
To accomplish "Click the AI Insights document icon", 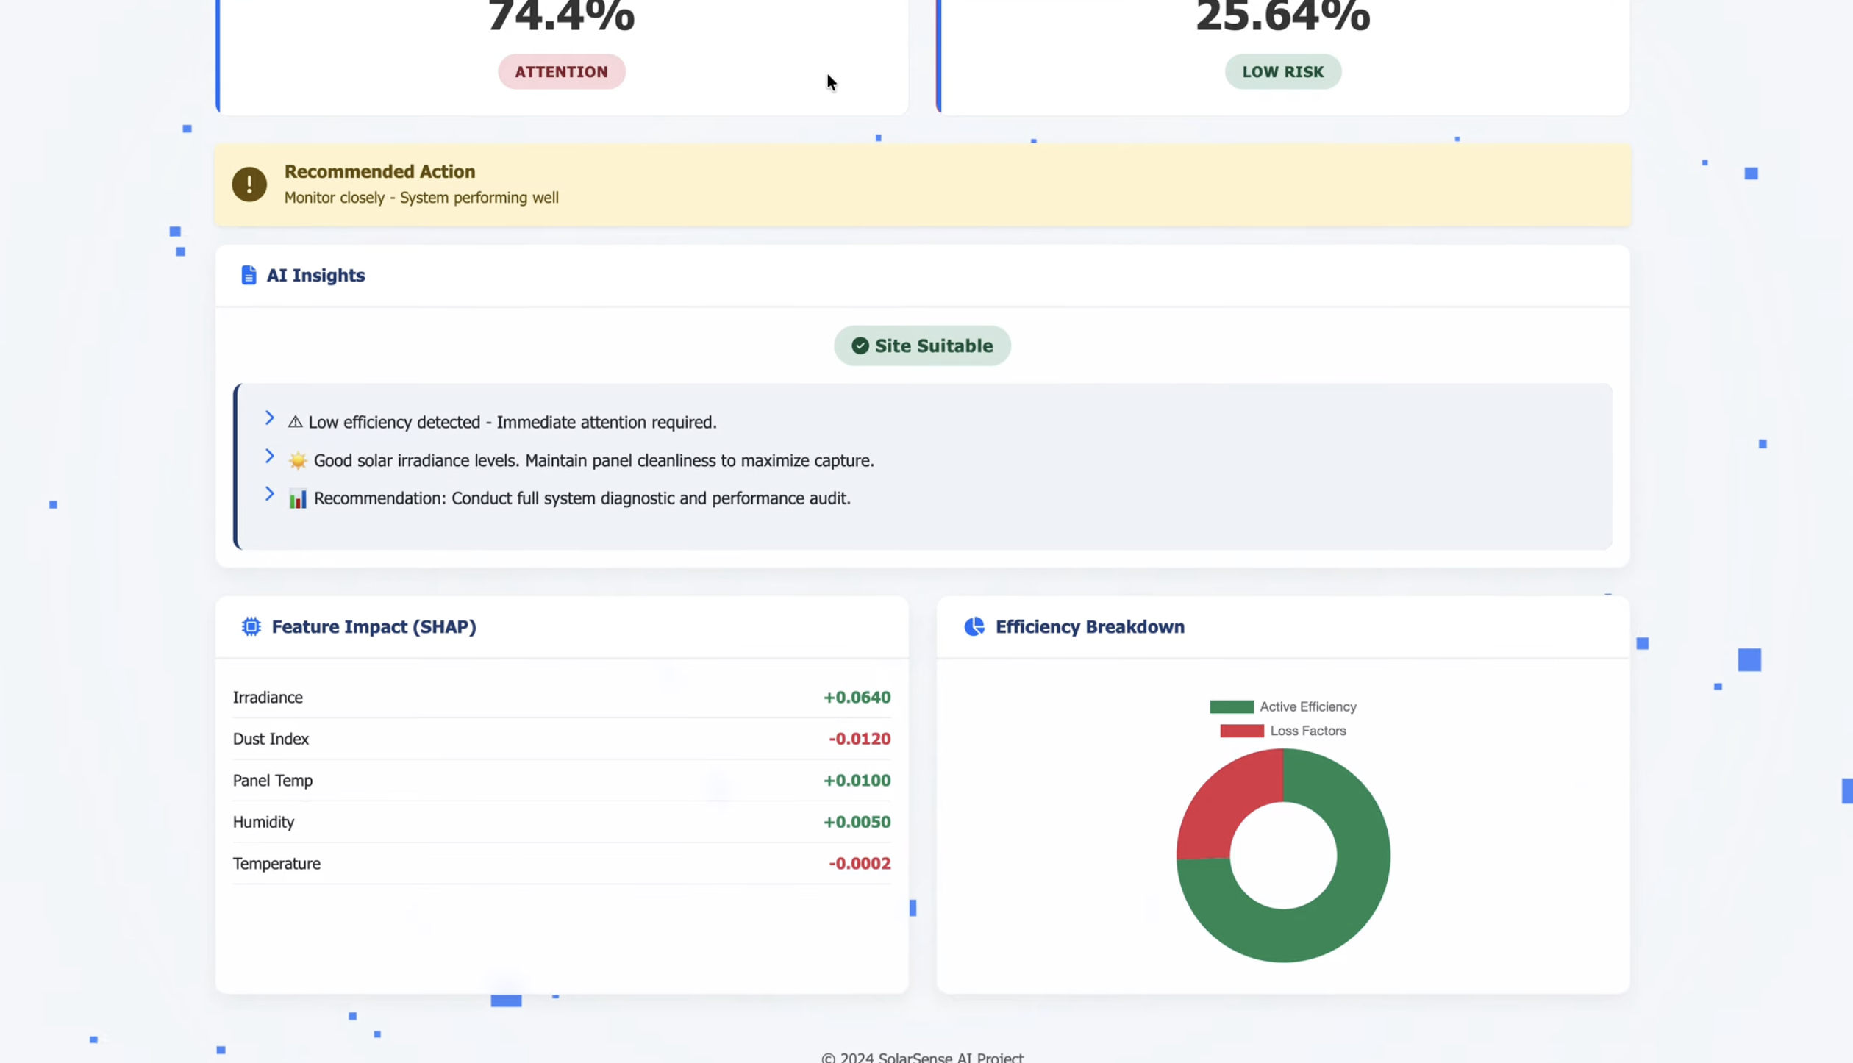I will (249, 275).
